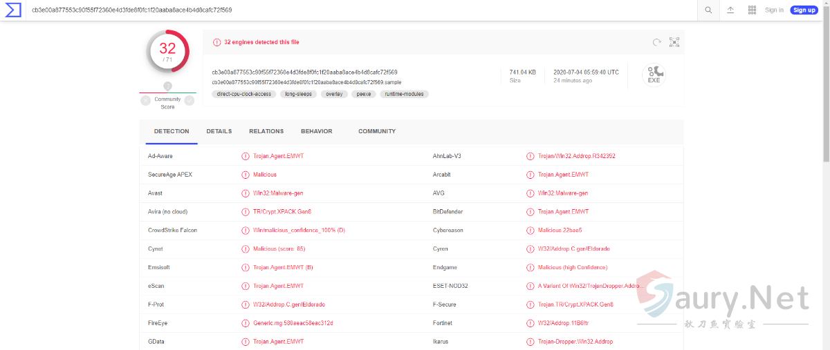
Task: Click the reanalyze refresh icon
Action: click(x=656, y=42)
